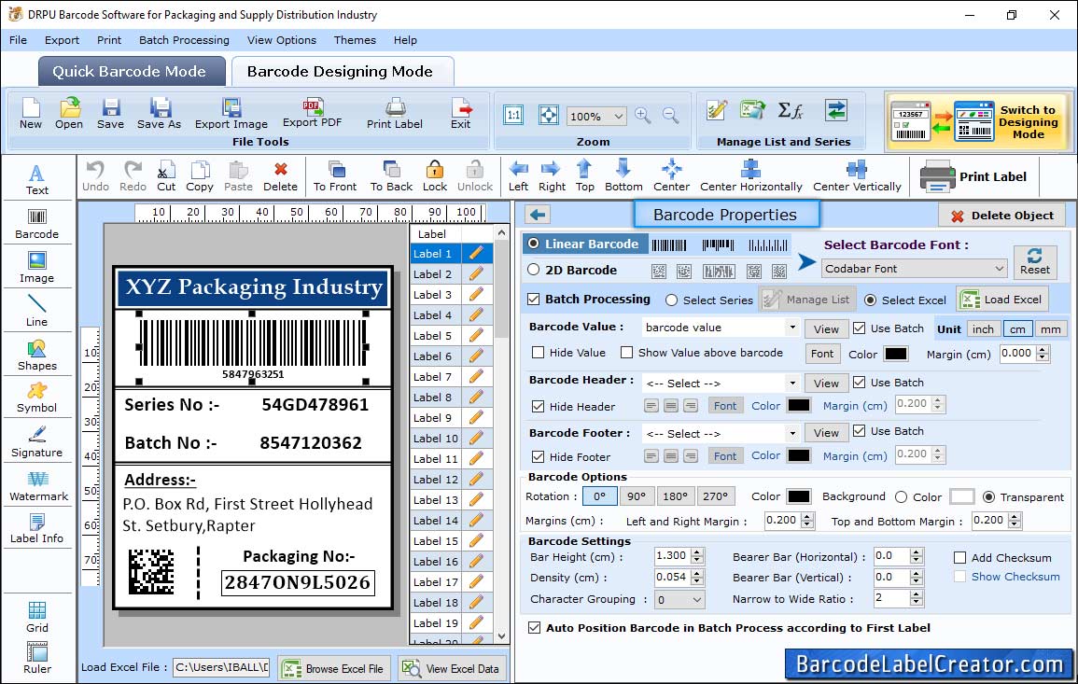Screen dimensions: 1078x684
Task: Add a Watermark from sidebar
Action: click(38, 486)
